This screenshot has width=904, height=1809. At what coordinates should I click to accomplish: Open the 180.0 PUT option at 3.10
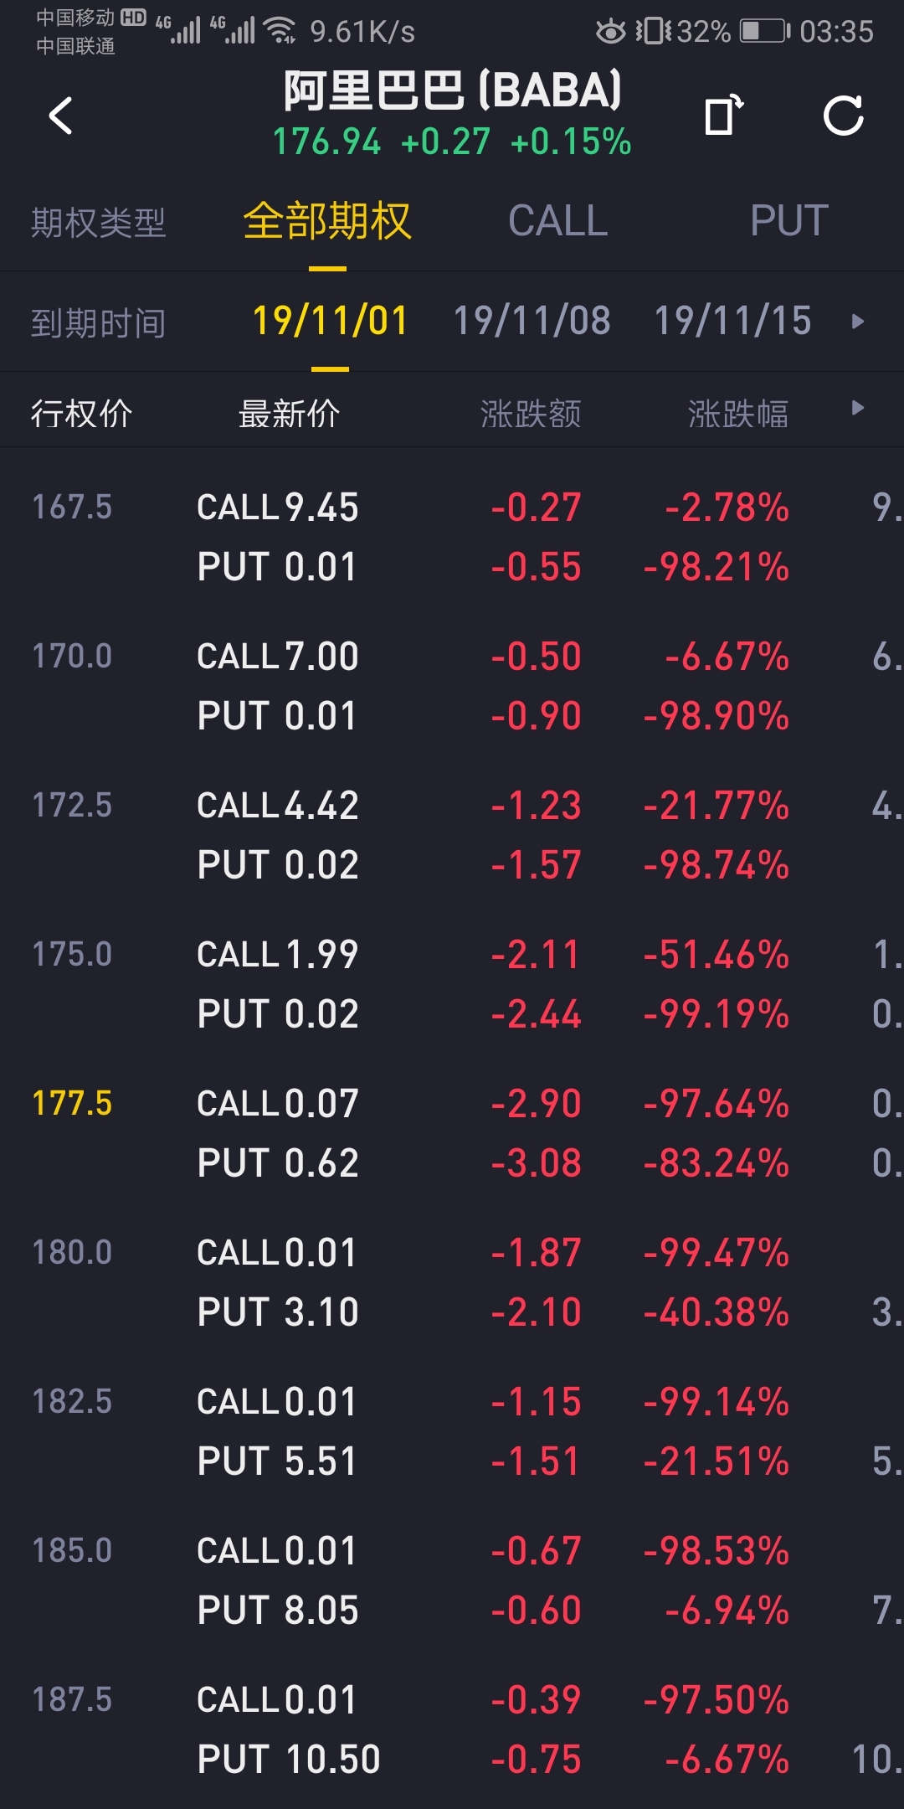(278, 1312)
